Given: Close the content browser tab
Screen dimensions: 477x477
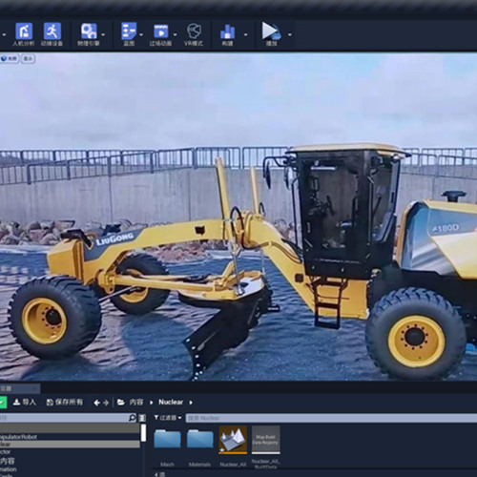Looking at the screenshot, I should (34, 388).
